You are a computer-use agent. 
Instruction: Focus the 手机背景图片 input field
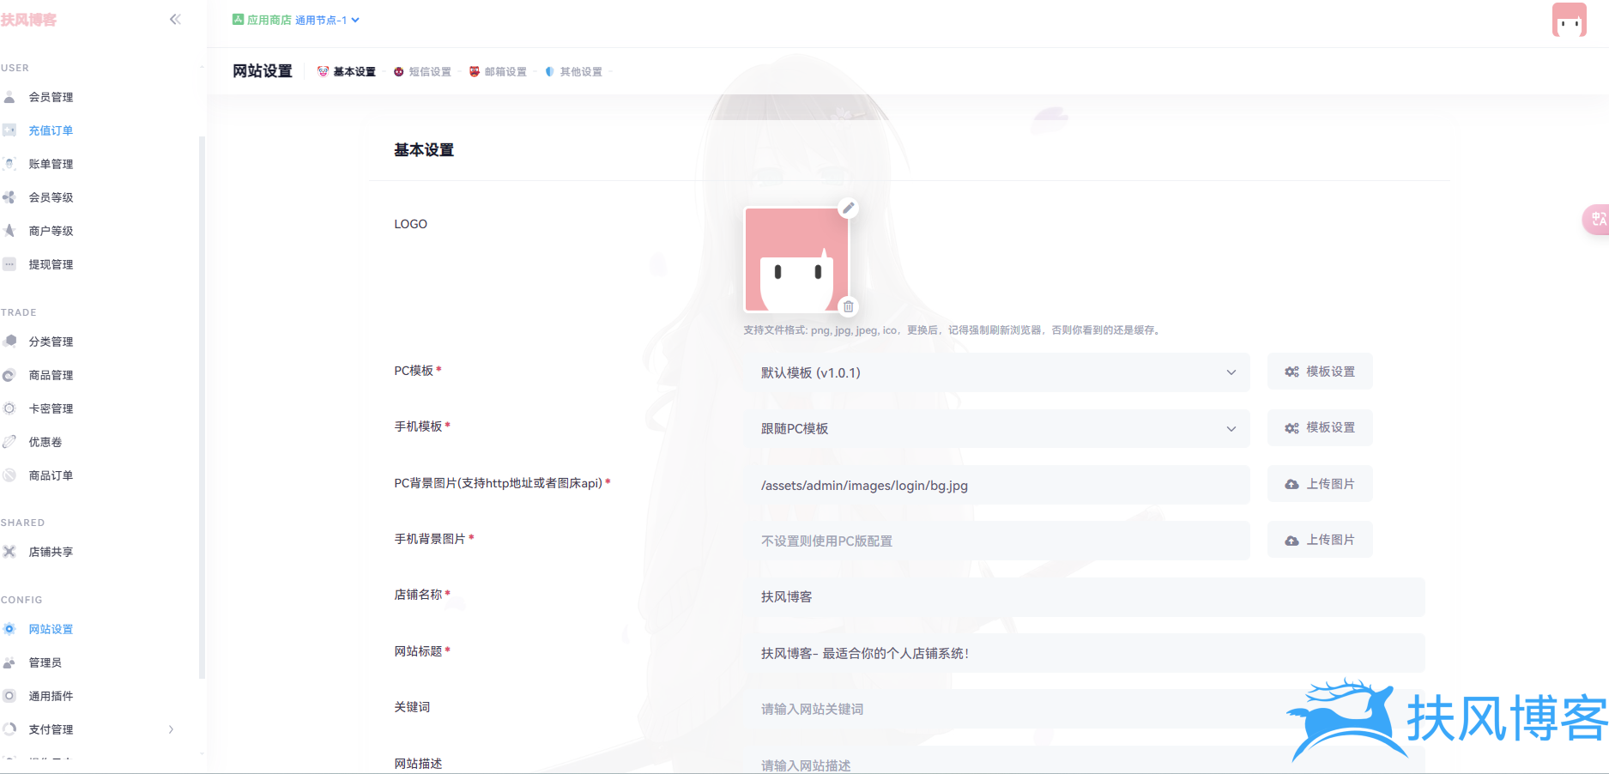point(996,541)
